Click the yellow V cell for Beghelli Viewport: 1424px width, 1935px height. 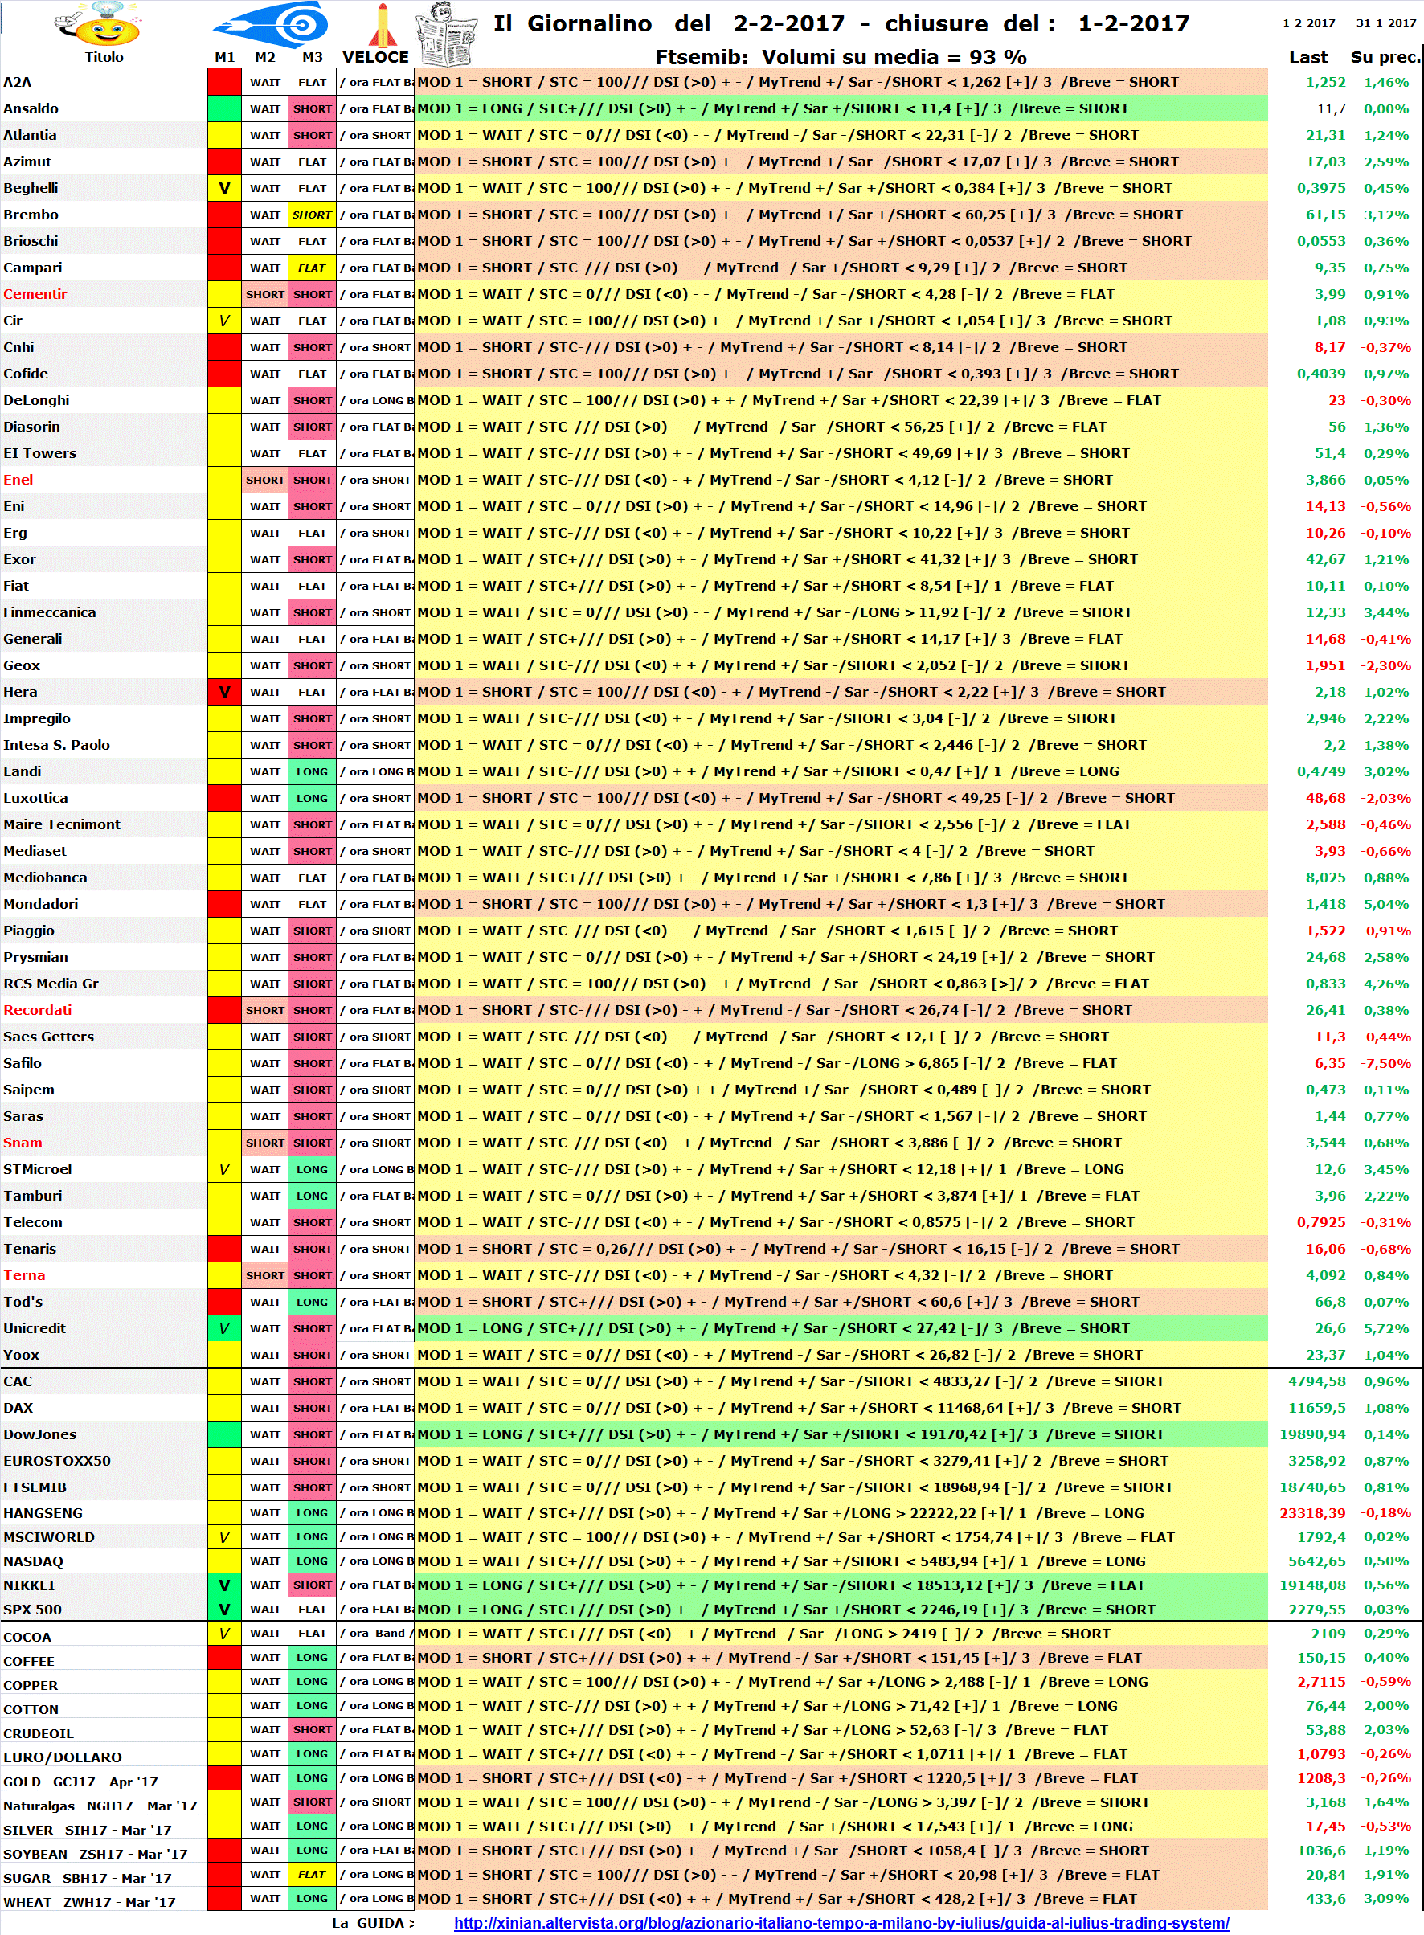click(x=224, y=189)
